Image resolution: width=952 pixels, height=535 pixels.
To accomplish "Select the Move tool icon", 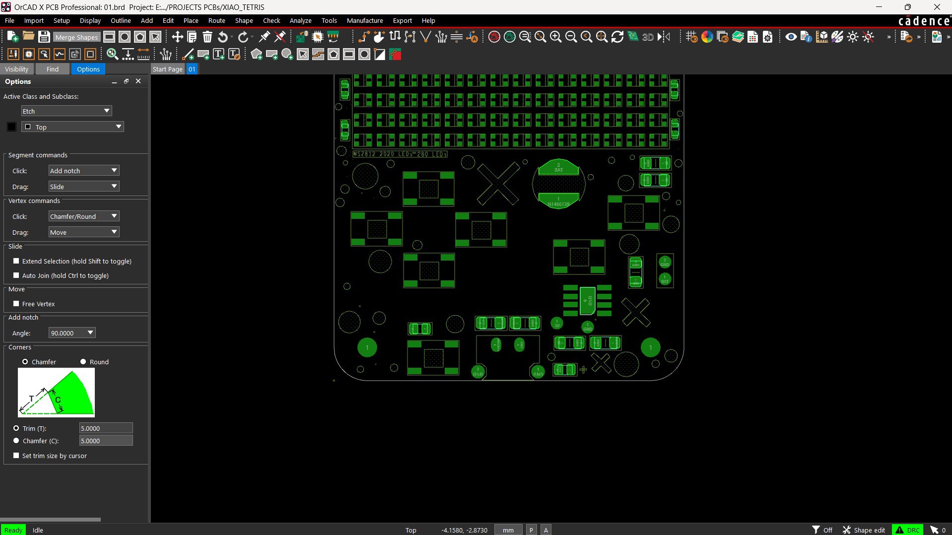I will tap(177, 37).
